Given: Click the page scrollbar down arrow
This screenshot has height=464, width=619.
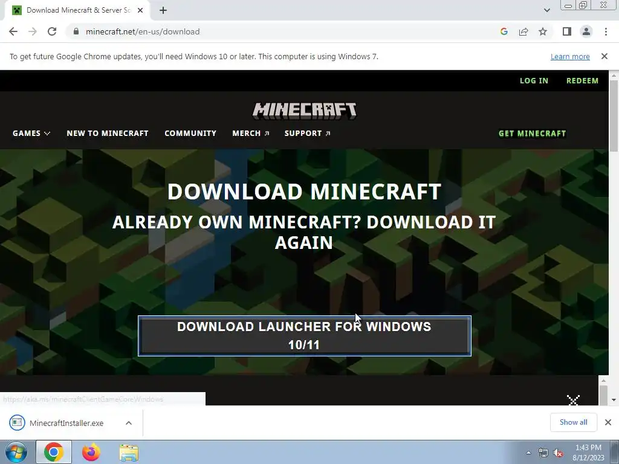Looking at the screenshot, I should 614,400.
